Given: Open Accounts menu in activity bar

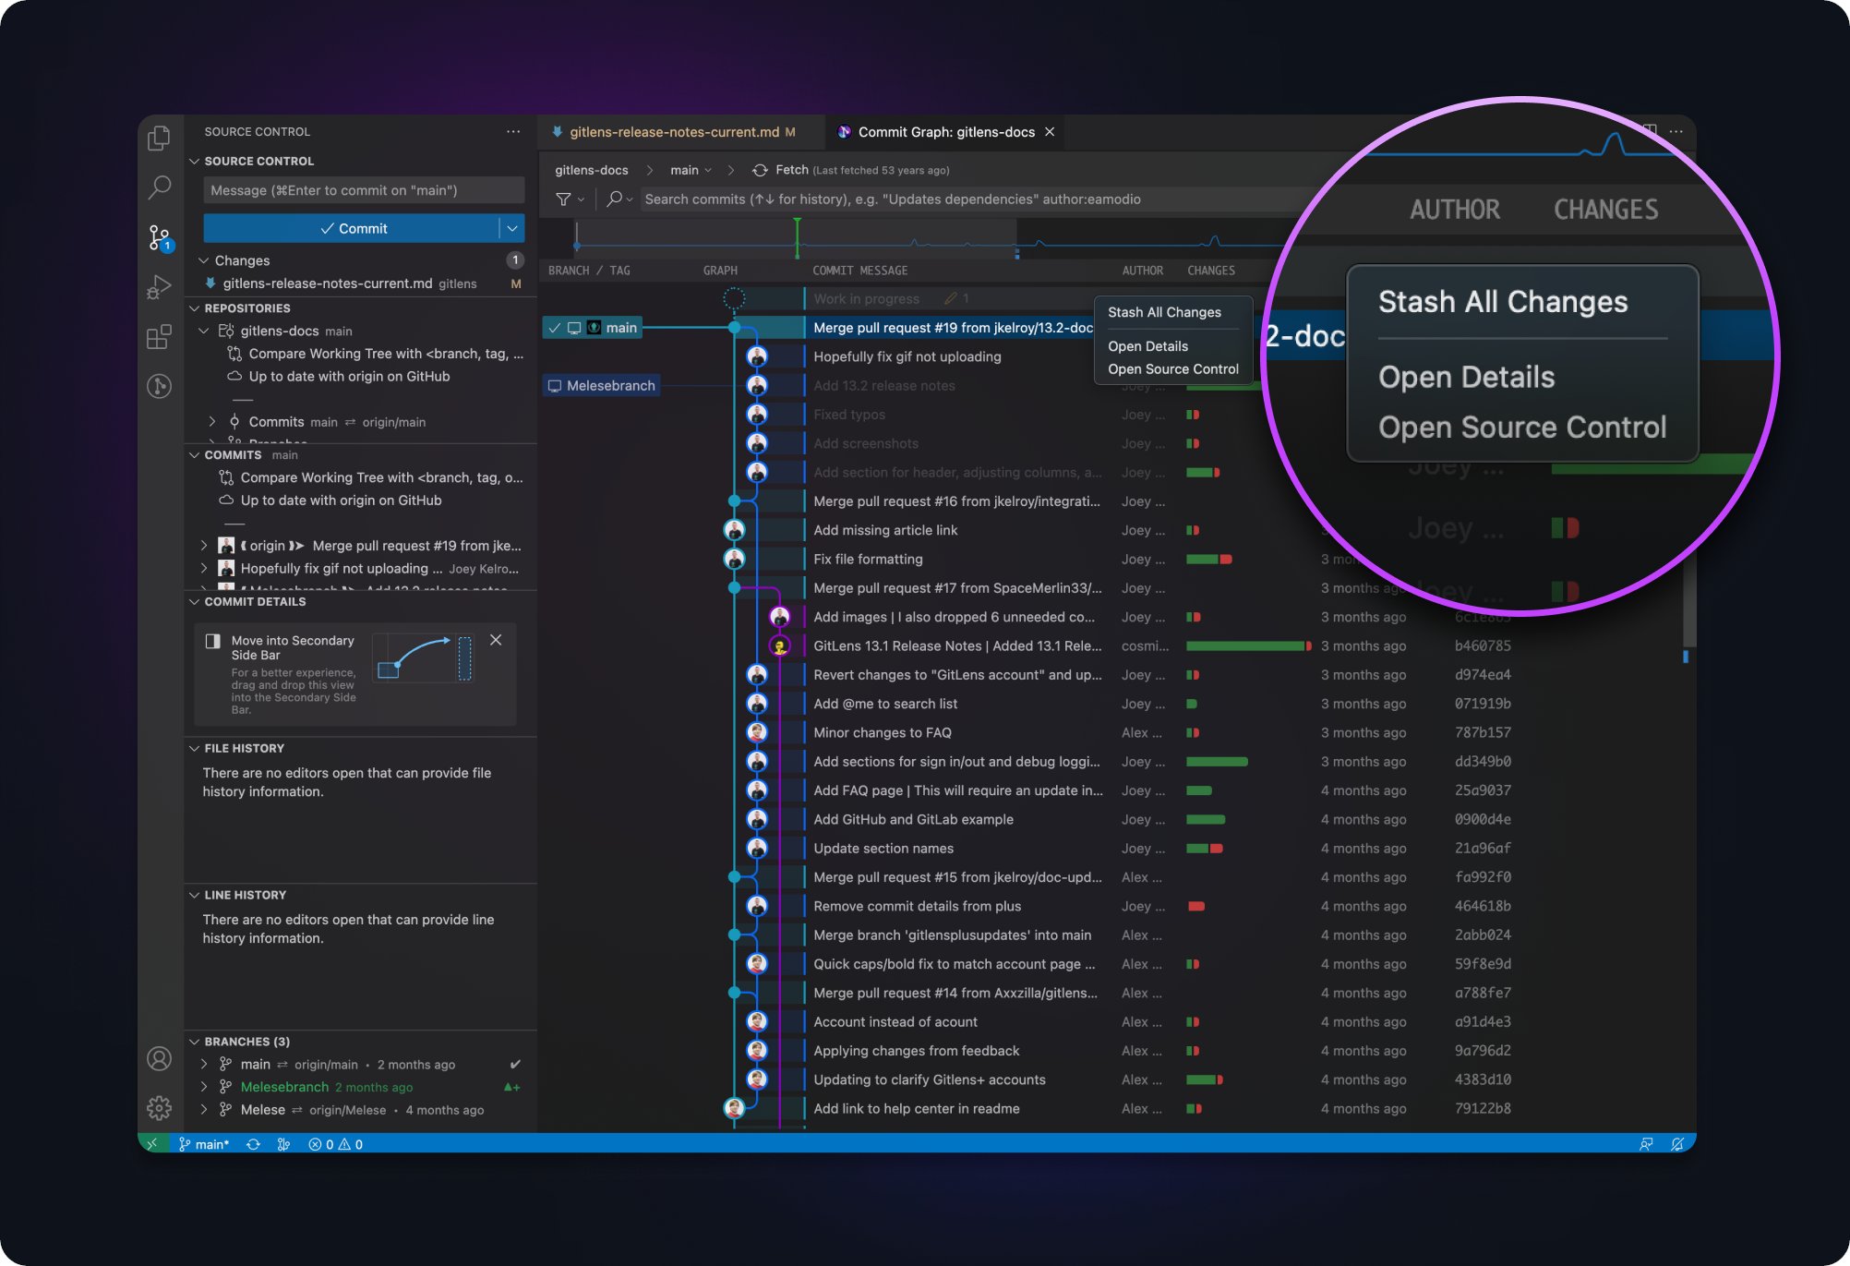Looking at the screenshot, I should [159, 1058].
